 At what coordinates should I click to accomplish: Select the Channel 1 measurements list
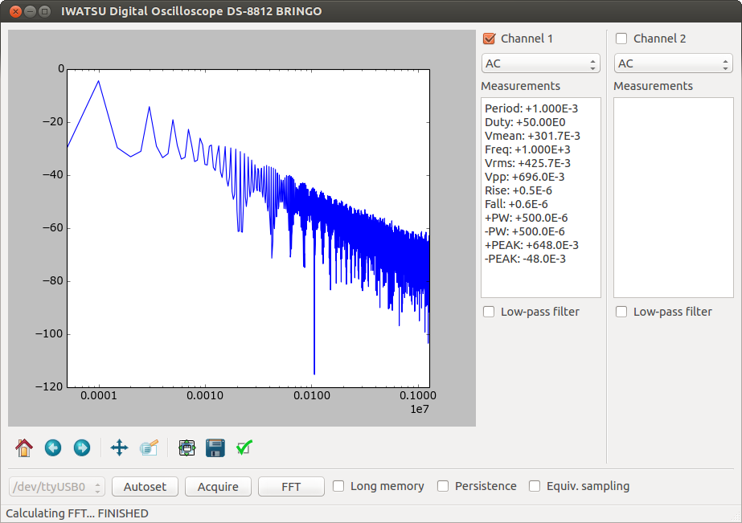click(540, 197)
